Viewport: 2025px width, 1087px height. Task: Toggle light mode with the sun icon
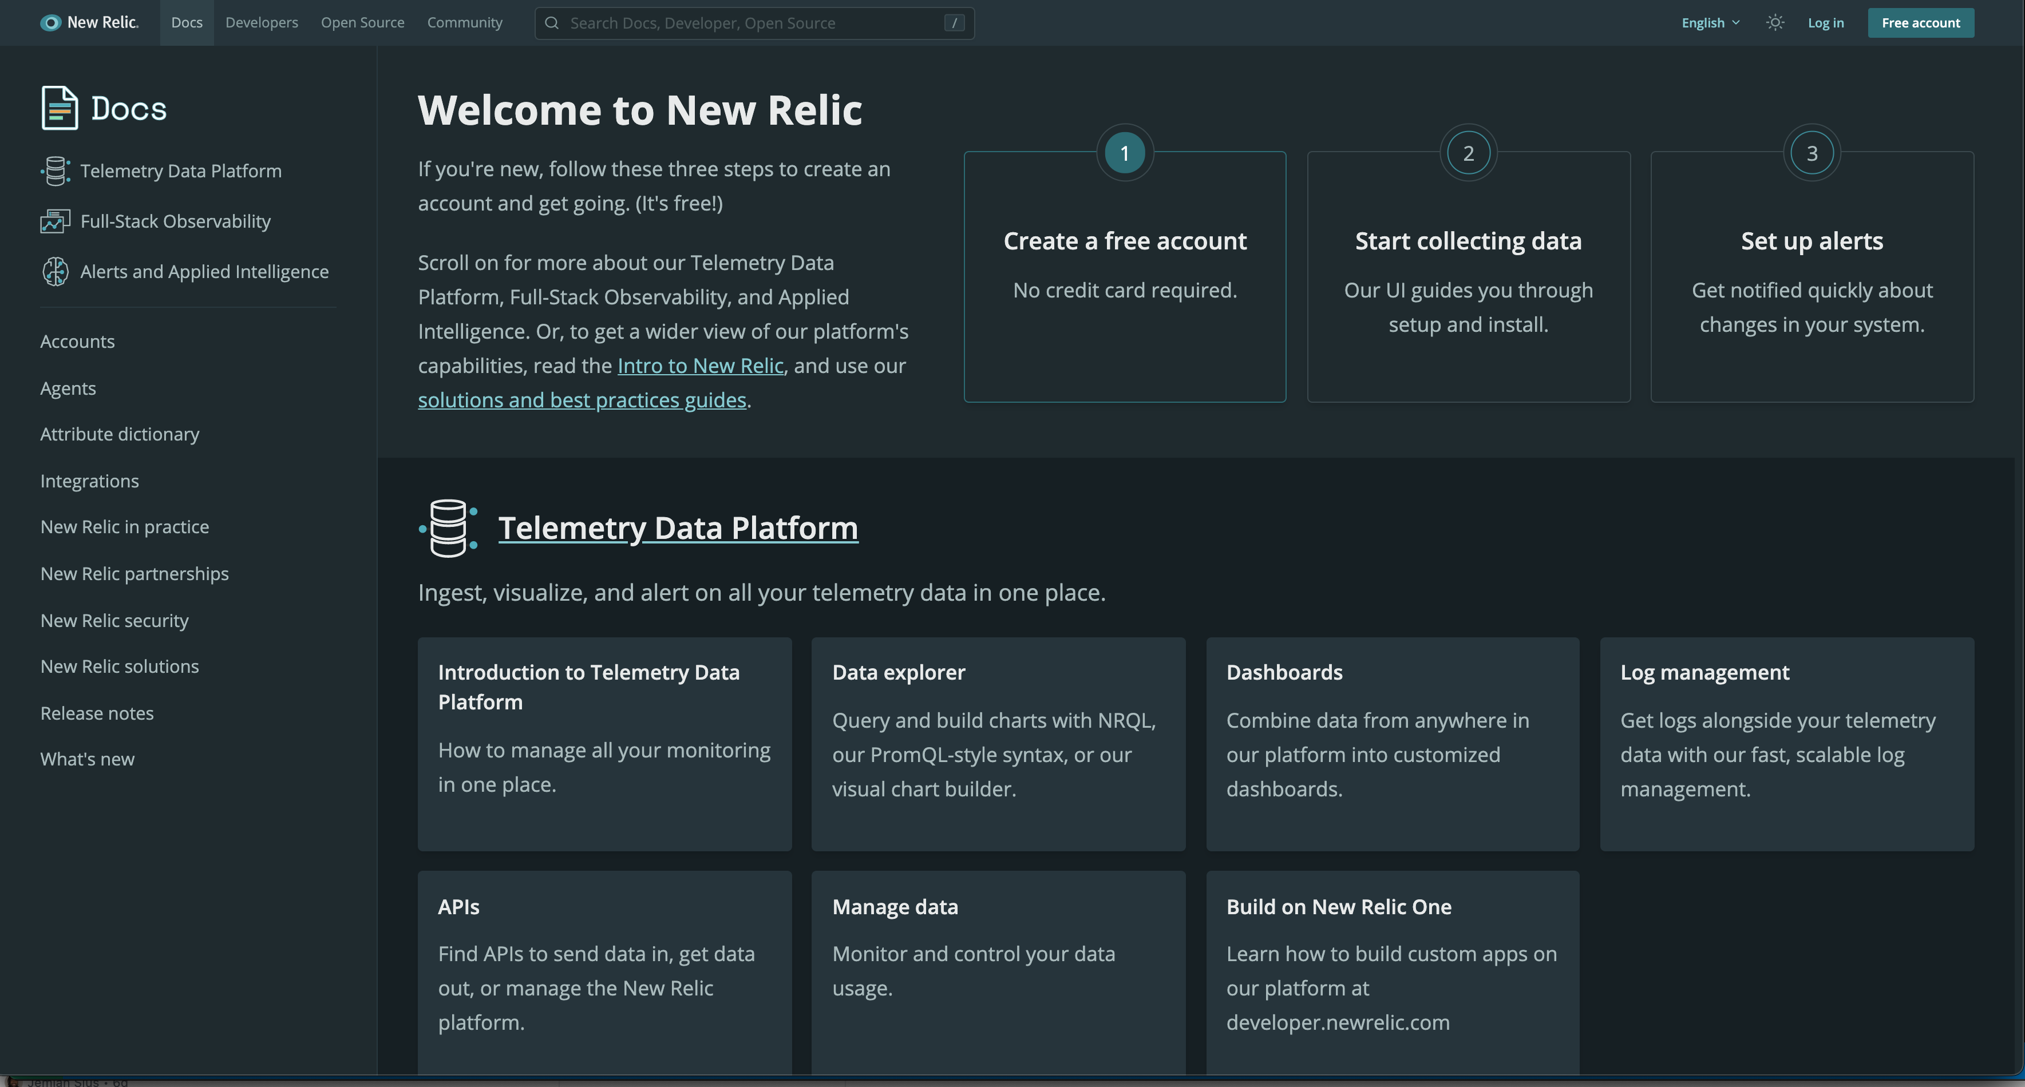point(1774,23)
